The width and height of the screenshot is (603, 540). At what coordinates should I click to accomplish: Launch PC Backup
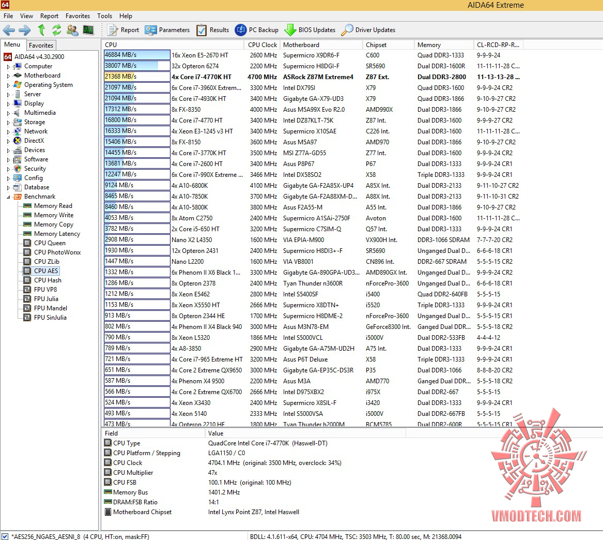[x=256, y=30]
